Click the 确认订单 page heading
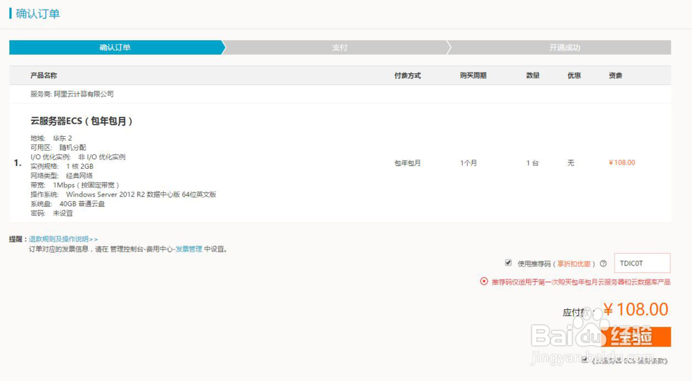The height and width of the screenshot is (381, 692). pyautogui.click(x=37, y=14)
